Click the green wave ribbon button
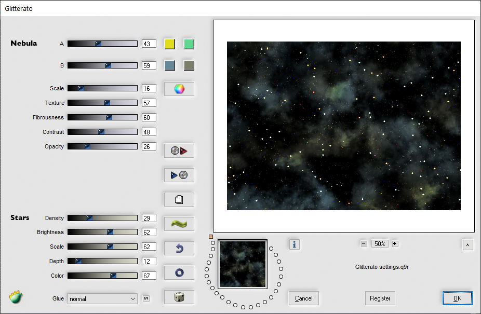The width and height of the screenshot is (481, 314). pos(179,224)
